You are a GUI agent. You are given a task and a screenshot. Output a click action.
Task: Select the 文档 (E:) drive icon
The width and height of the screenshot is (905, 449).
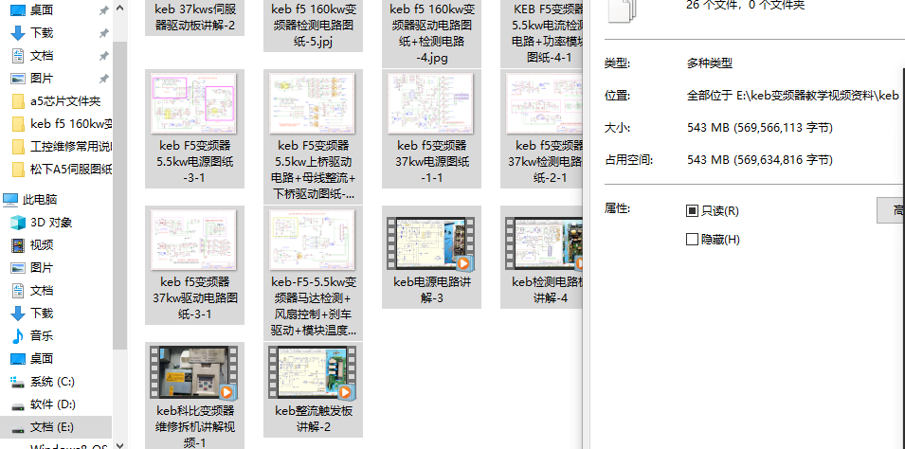(18, 427)
